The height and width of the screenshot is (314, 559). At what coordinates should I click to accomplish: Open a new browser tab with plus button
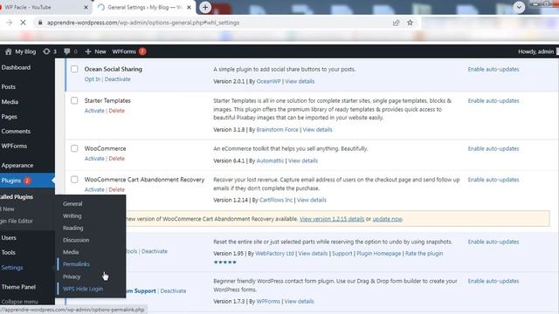(205, 7)
